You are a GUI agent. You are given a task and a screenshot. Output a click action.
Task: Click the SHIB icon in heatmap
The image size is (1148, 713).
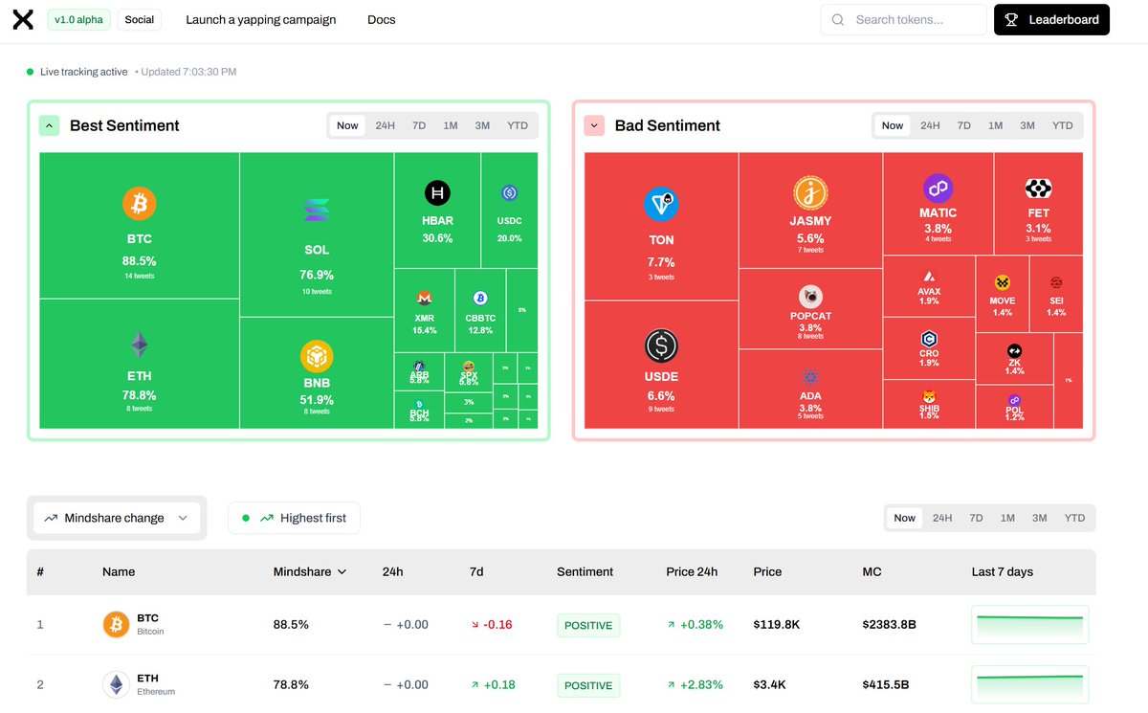click(929, 397)
